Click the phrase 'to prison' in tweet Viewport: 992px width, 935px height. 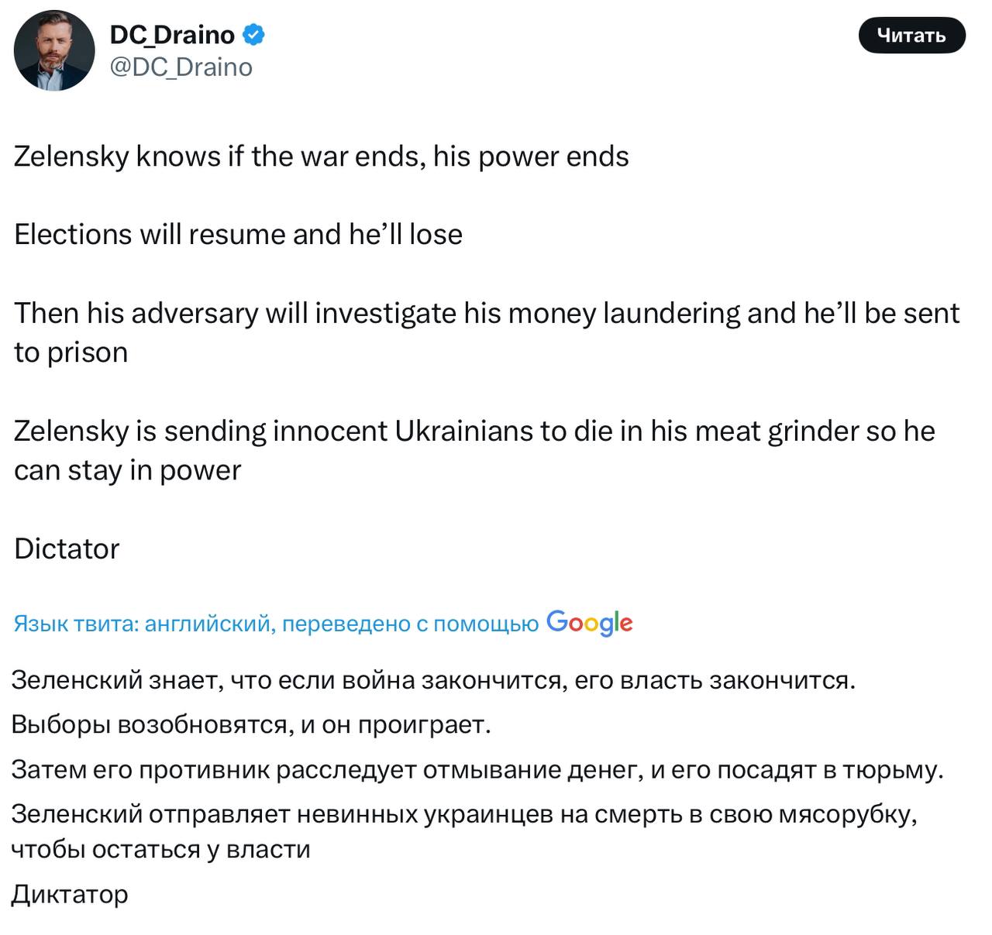coord(71,353)
